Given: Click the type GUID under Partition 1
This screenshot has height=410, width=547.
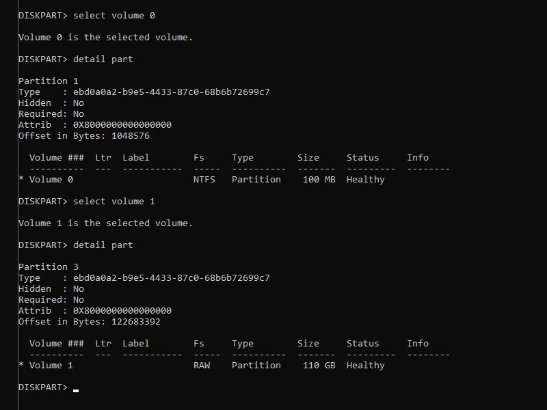Looking at the screenshot, I should [x=171, y=92].
